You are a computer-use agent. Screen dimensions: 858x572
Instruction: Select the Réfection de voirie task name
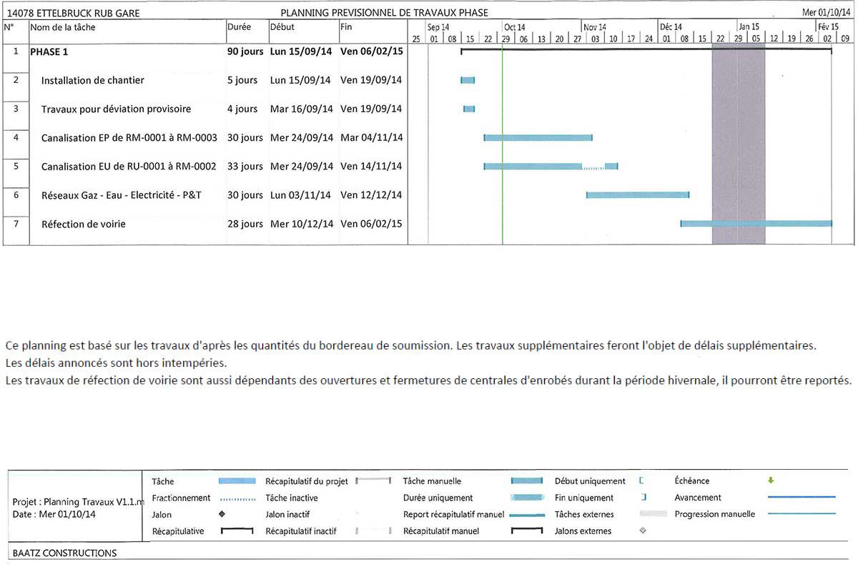pyautogui.click(x=83, y=224)
